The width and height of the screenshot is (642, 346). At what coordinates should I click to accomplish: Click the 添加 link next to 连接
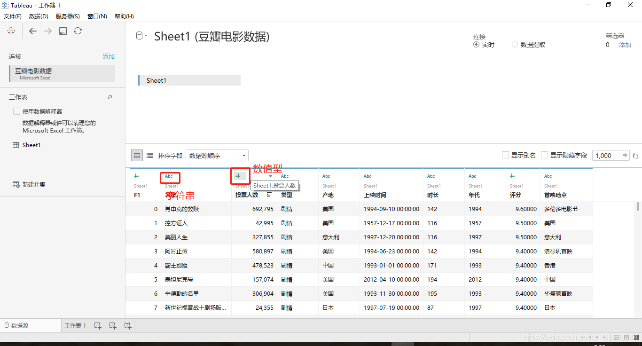109,56
